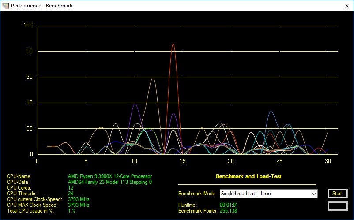The image size is (354, 220).
Task: Click the 'CPU-Name:' label
Action: (x=19, y=176)
